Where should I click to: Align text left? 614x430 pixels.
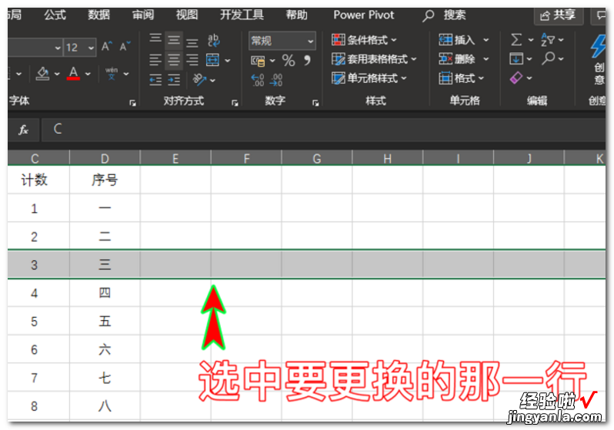155,60
